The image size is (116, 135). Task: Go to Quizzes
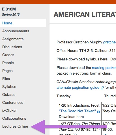[x=9, y=95]
